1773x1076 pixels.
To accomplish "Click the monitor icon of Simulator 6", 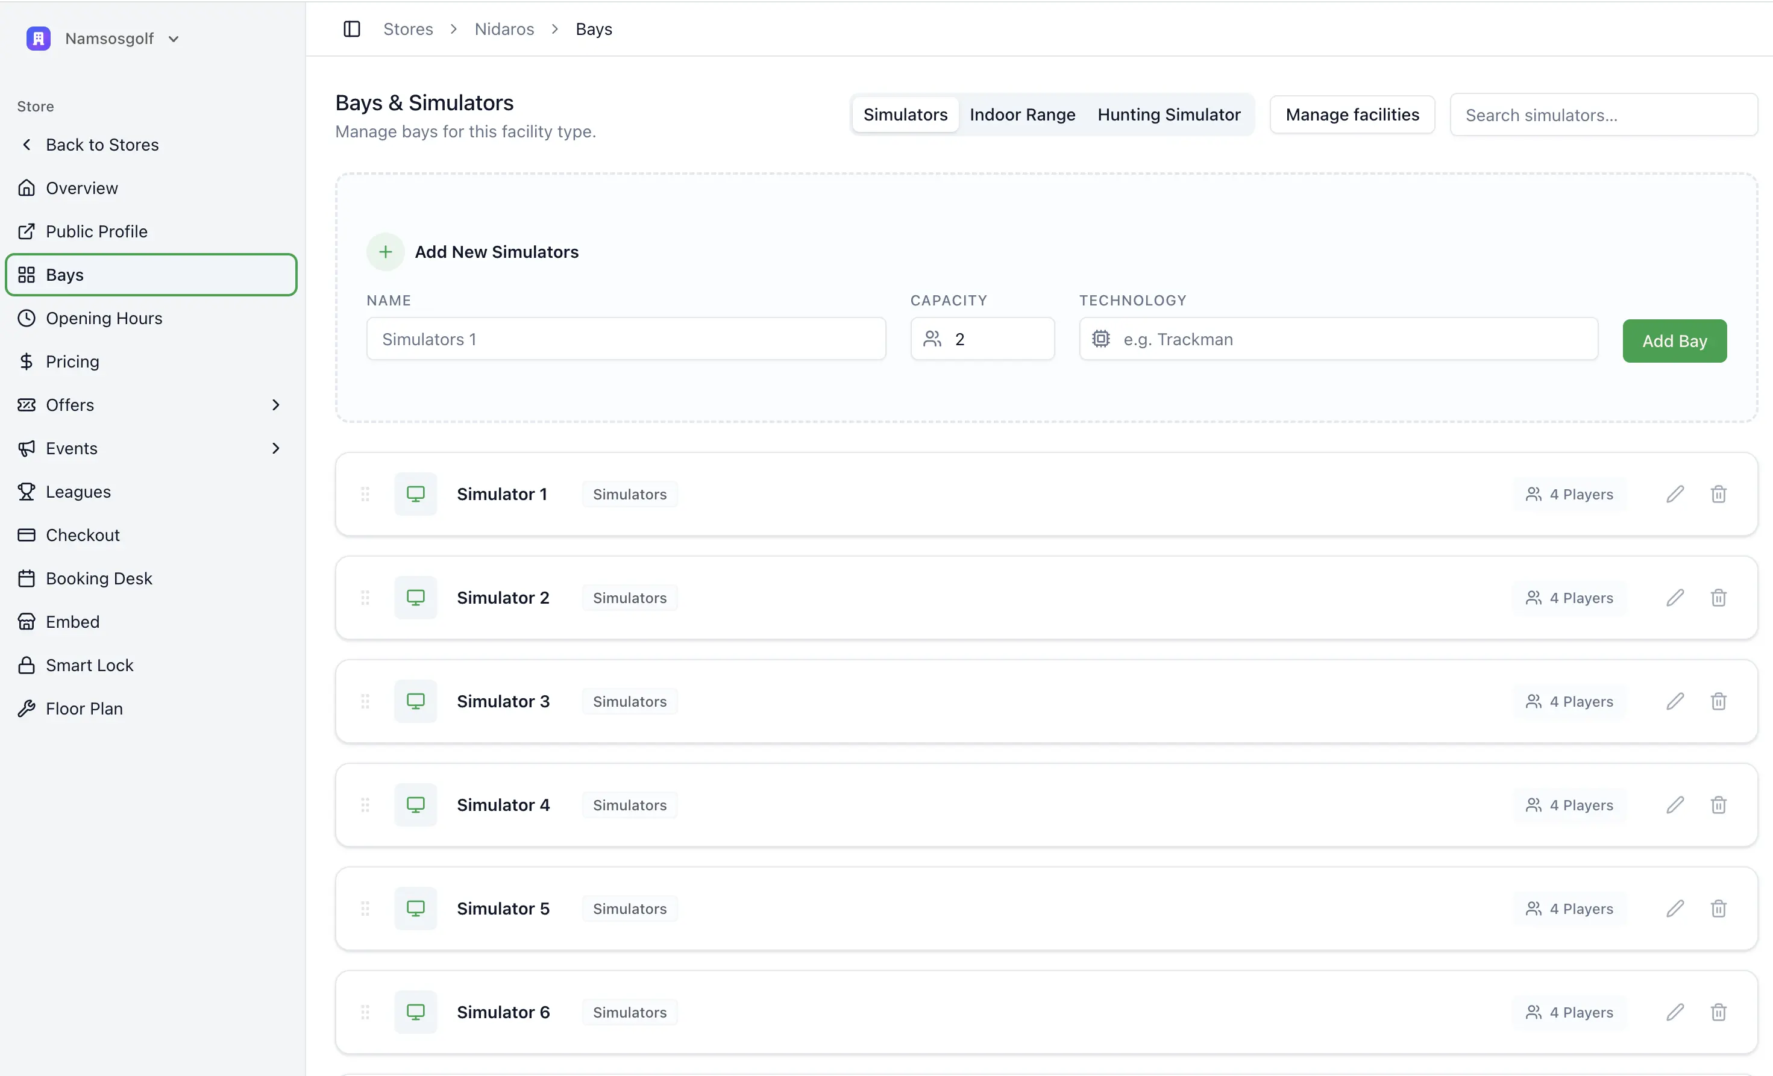I will pos(415,1012).
